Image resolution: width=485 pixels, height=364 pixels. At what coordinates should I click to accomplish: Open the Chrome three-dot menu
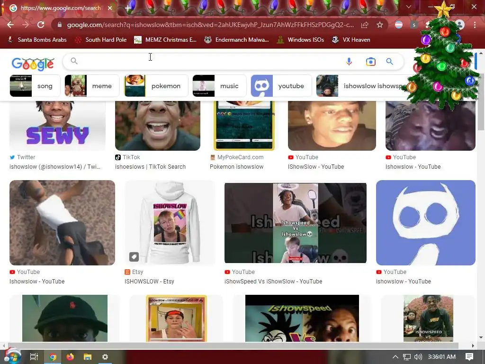tap(475, 25)
